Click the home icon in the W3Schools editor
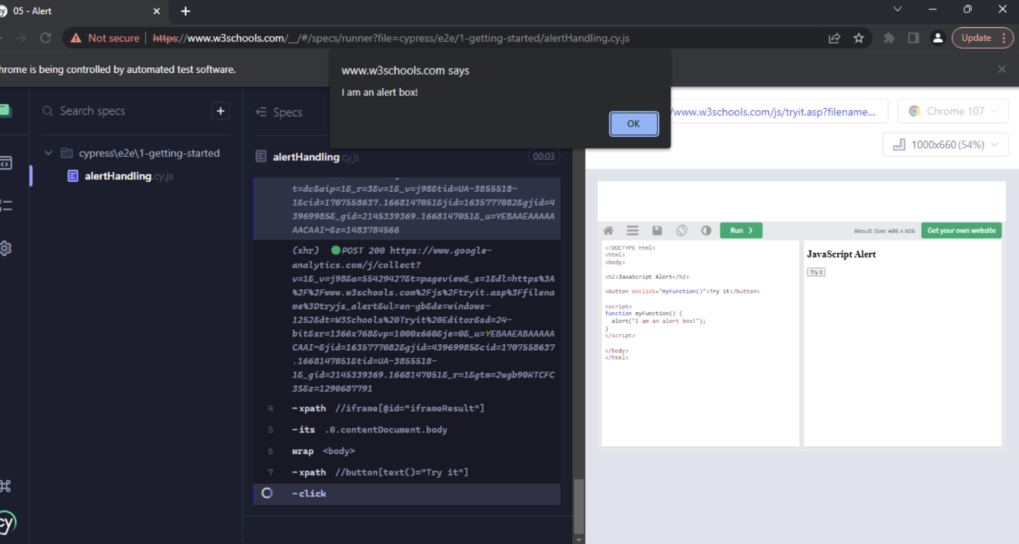1019x544 pixels. 608,230
